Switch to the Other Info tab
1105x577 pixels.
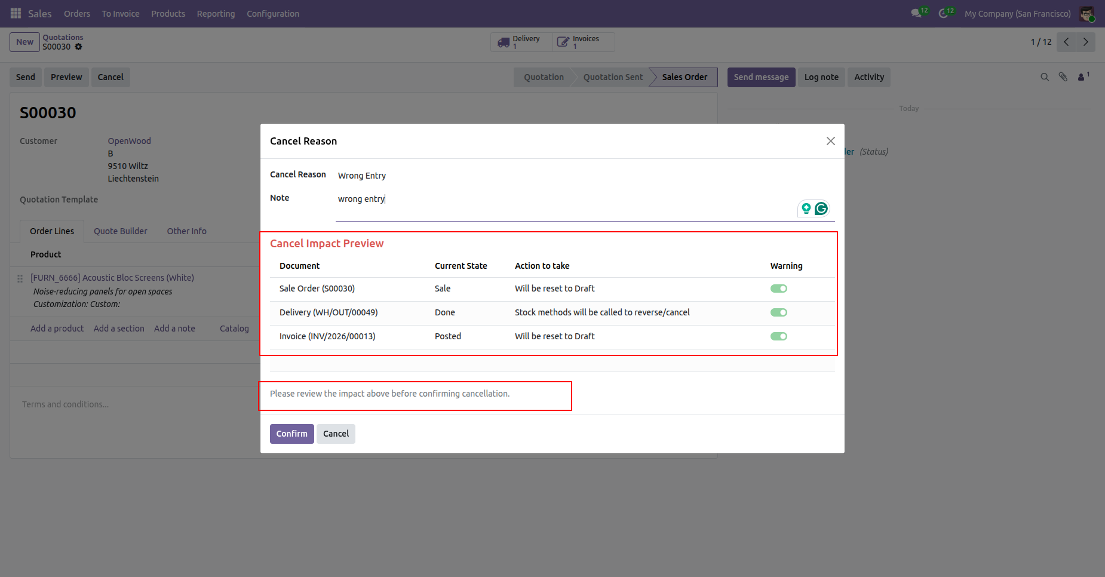click(x=186, y=231)
